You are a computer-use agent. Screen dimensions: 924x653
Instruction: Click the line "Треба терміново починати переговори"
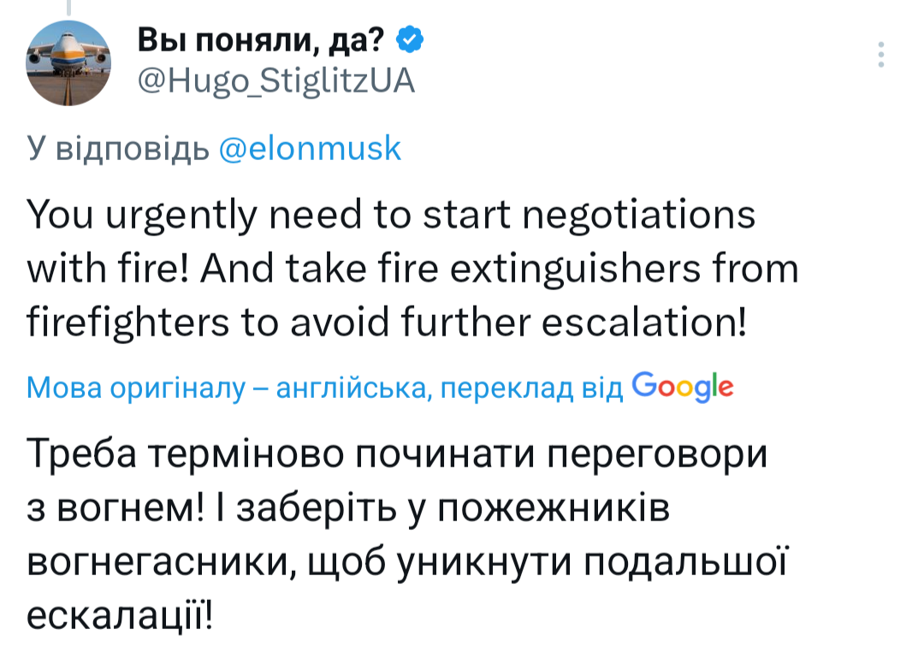coord(398,454)
